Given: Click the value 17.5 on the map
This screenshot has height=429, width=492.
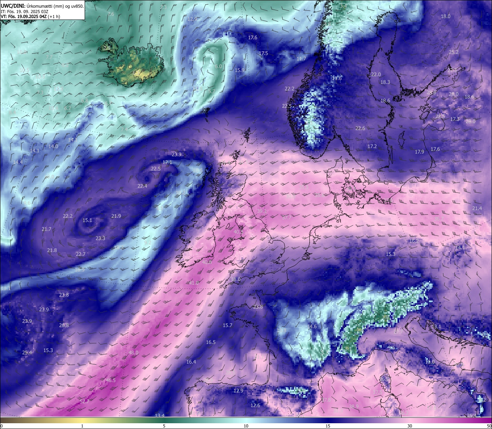Looking at the screenshot, I should click(x=263, y=53).
